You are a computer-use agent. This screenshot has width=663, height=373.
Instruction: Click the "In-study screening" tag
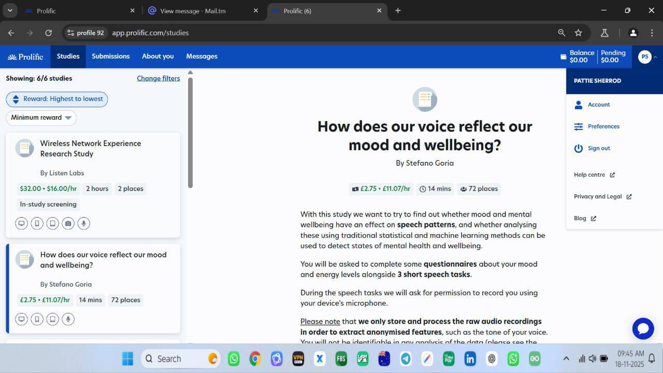pyautogui.click(x=48, y=204)
